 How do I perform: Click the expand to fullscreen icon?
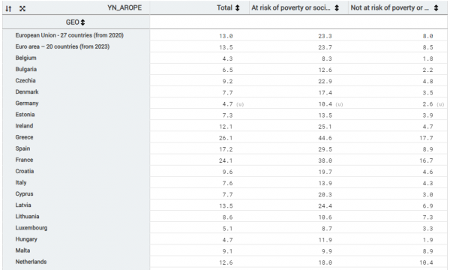tap(22, 8)
